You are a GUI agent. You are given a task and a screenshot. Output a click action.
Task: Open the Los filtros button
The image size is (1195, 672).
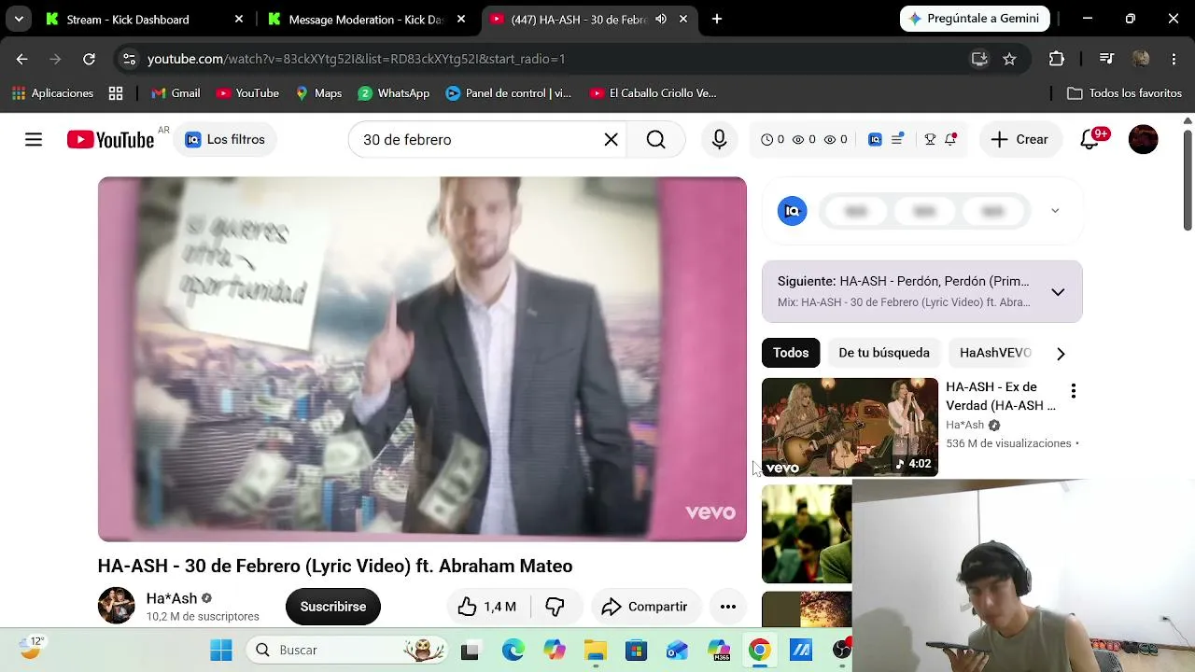225,139
